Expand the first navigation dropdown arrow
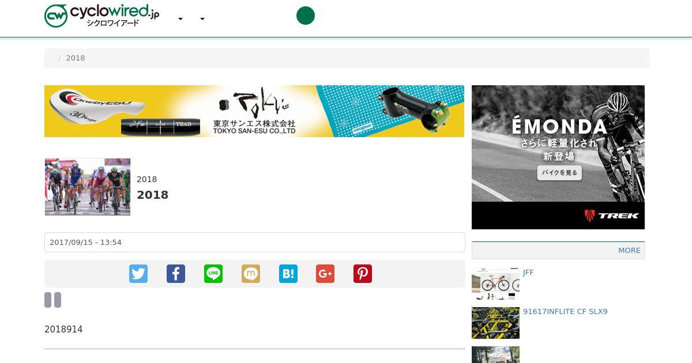Viewport: 692px width, 363px height. [180, 19]
